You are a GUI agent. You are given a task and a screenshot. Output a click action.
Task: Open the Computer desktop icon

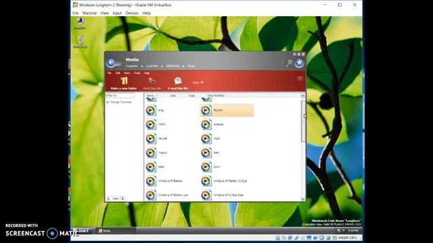pos(80,24)
